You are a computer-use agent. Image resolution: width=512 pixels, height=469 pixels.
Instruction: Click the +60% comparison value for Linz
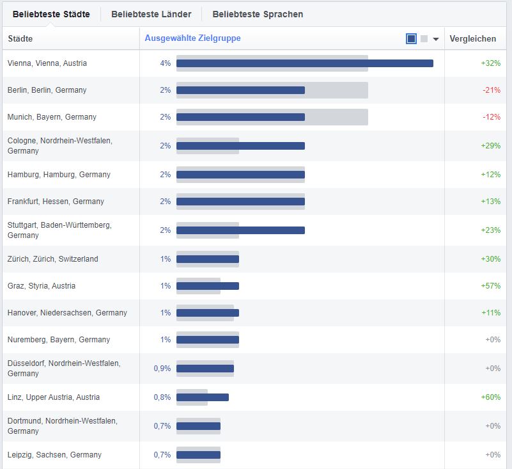490,397
